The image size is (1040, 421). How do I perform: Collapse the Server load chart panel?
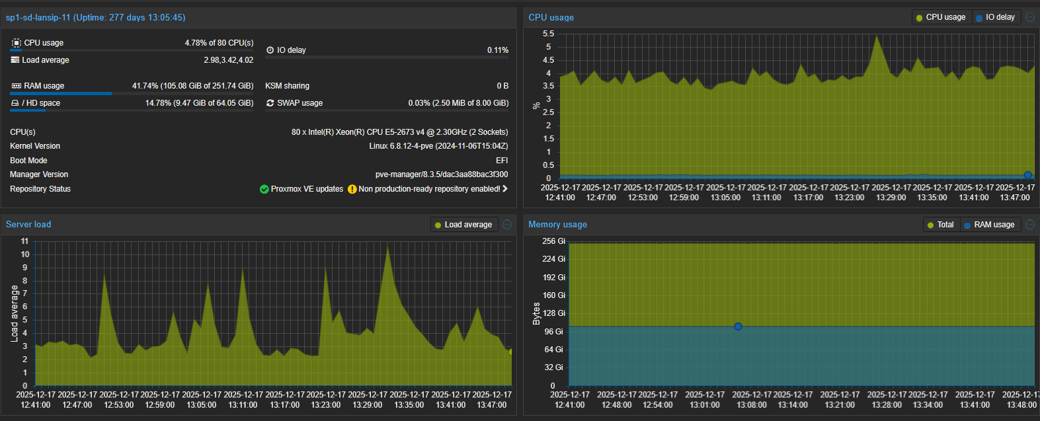coord(507,225)
